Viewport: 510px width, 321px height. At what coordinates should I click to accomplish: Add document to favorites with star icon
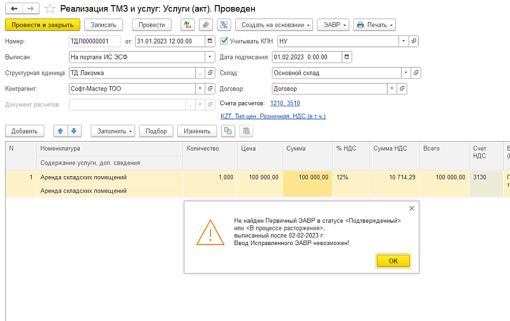(x=50, y=9)
